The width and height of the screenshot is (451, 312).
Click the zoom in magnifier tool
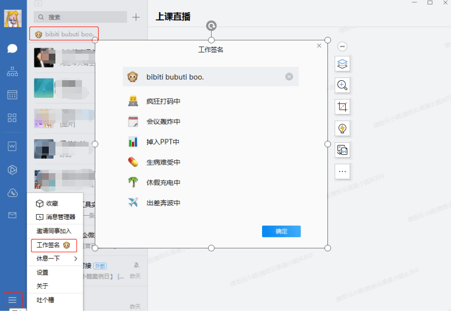pos(342,85)
